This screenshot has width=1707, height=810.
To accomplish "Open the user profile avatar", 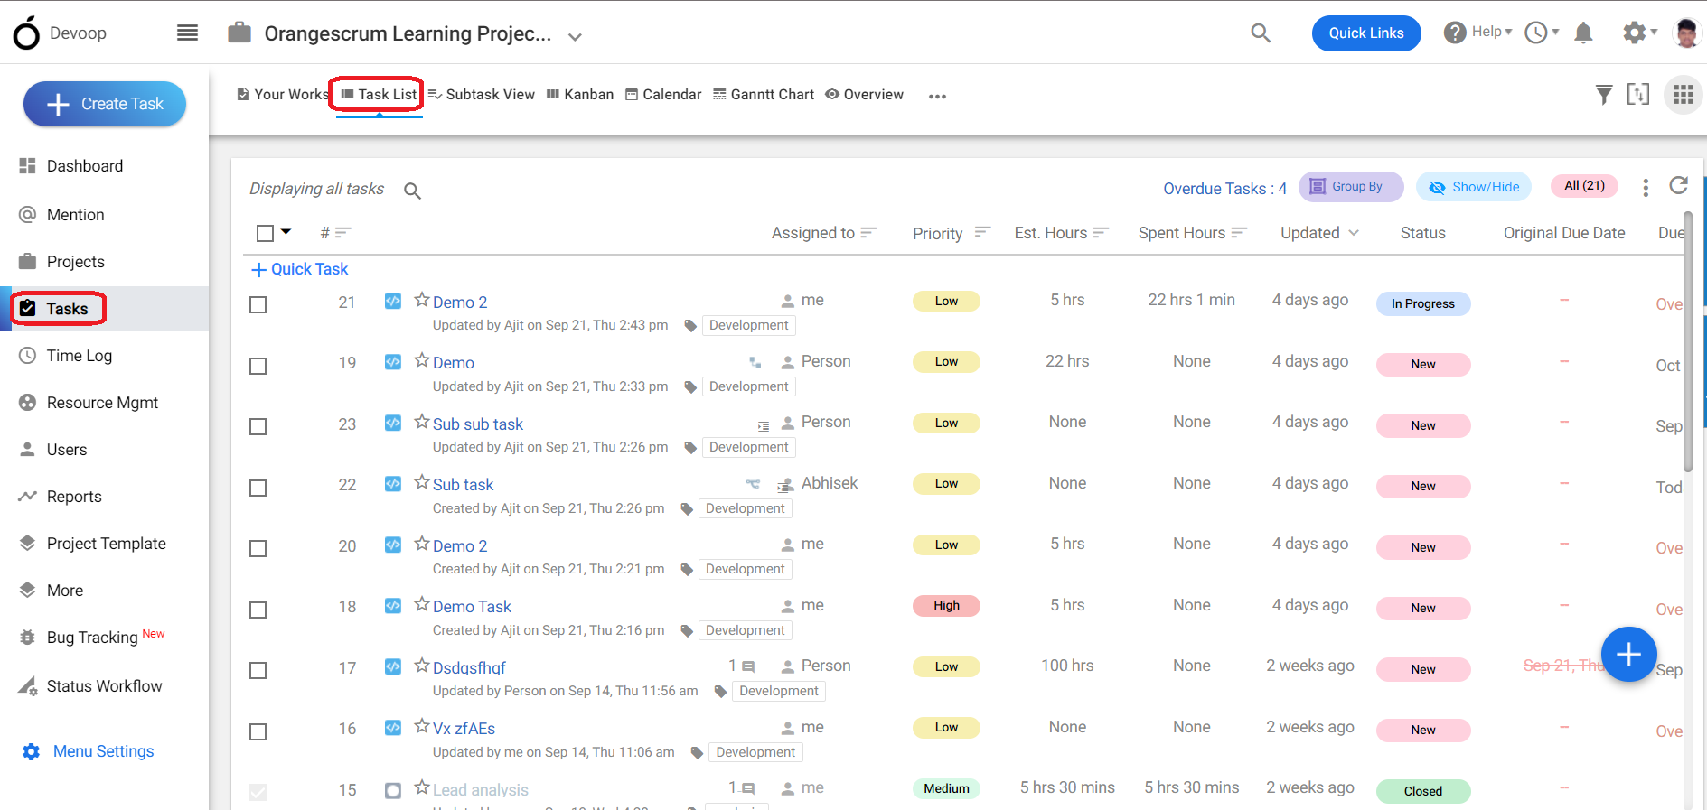I will coord(1686,33).
